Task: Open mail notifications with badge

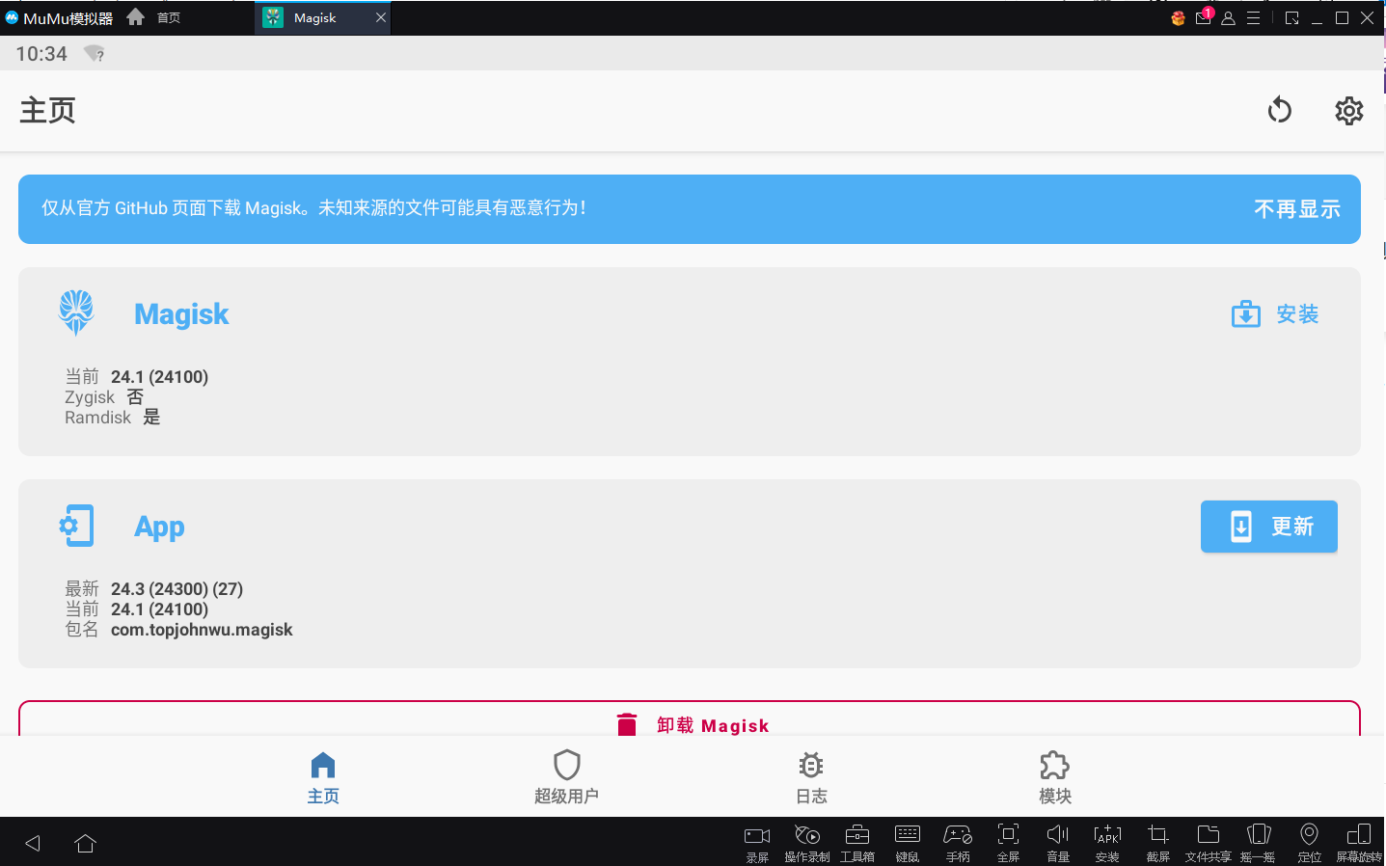Action: [1204, 16]
